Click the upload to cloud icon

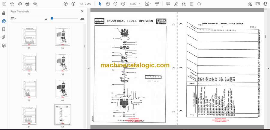tap(20, 4)
